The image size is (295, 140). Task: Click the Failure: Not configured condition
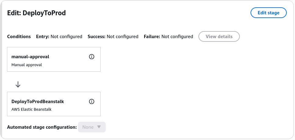(x=169, y=37)
